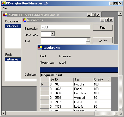This screenshot has width=124, height=117.
Task: Close the firstnames child window
Action: pos(111,20)
